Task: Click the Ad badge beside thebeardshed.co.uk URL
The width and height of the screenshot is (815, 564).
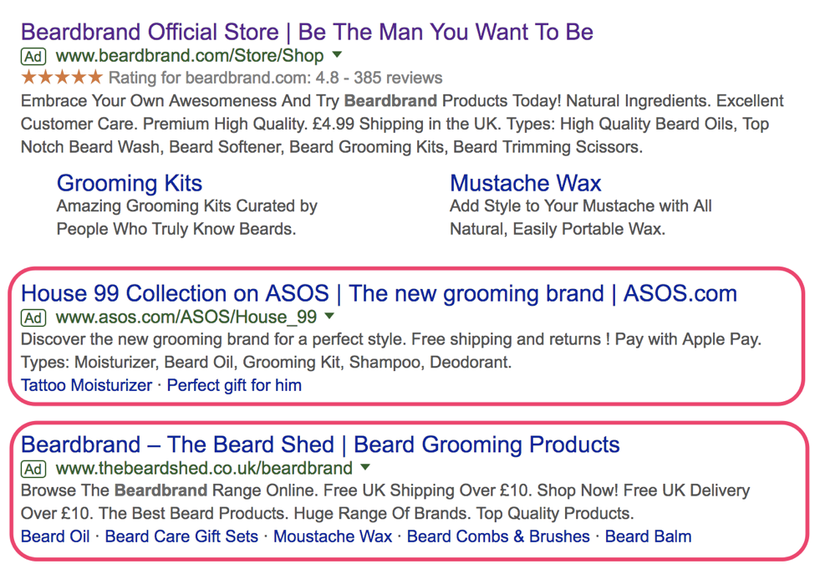Action: [33, 469]
